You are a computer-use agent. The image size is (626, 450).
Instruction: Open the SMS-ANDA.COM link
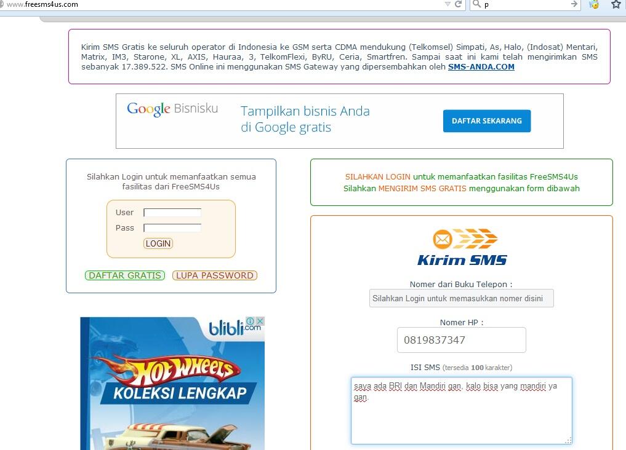481,67
